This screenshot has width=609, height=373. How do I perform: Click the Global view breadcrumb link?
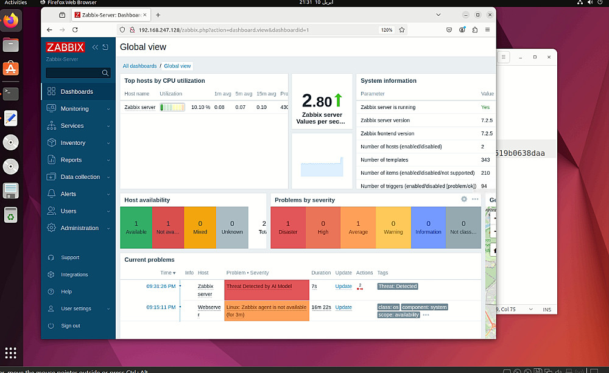177,66
